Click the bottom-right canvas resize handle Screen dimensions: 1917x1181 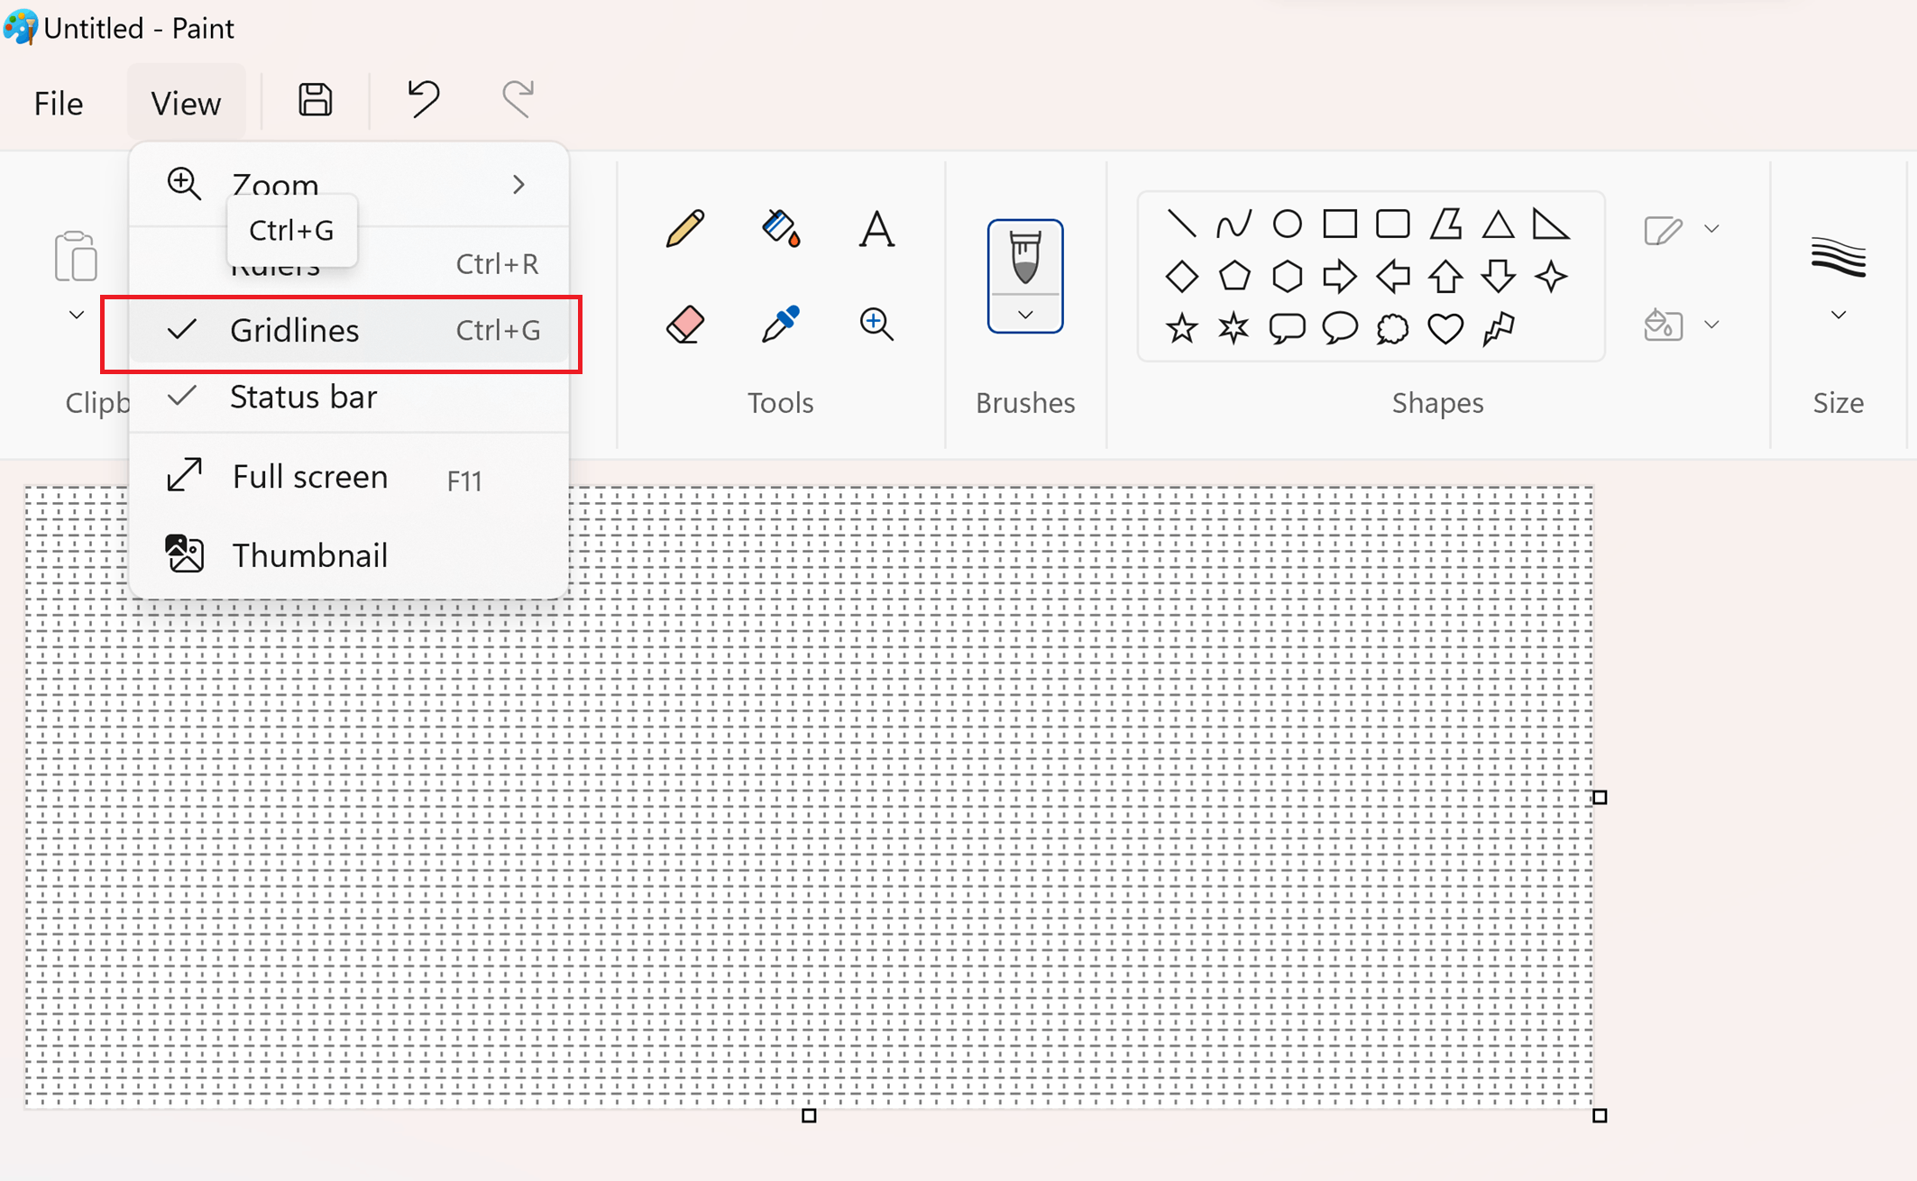click(x=1600, y=1115)
